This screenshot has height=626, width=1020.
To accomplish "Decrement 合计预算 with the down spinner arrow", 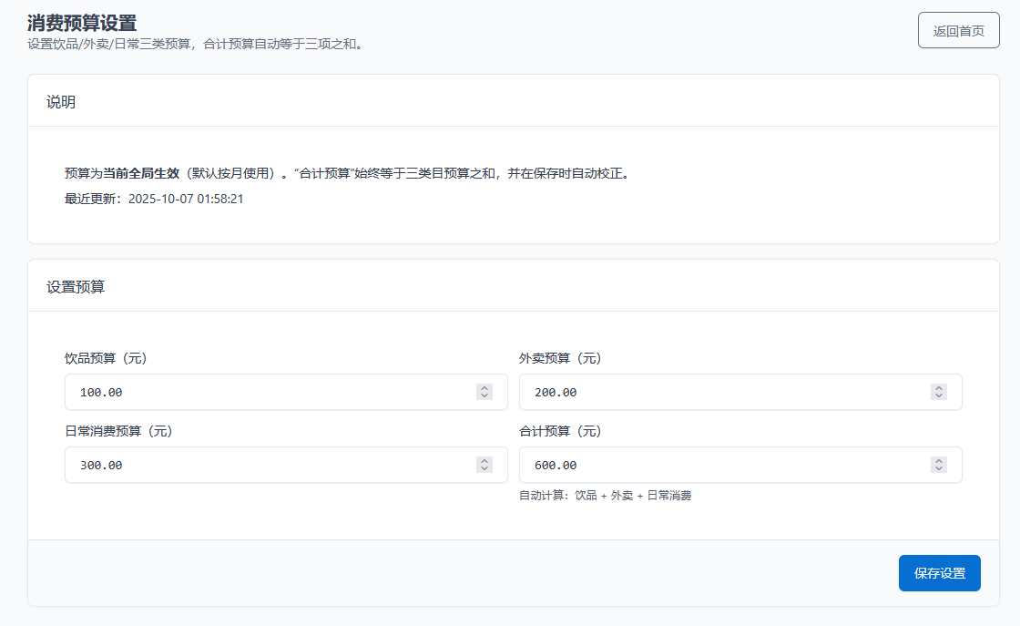I will [939, 469].
